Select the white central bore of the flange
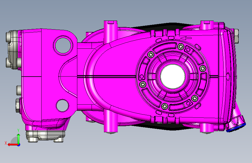This screenshot has width=252, height=163. (x=173, y=77)
